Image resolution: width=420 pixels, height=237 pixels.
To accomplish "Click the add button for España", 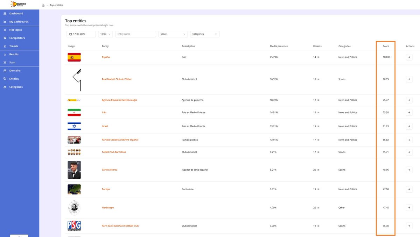I will click(409, 57).
